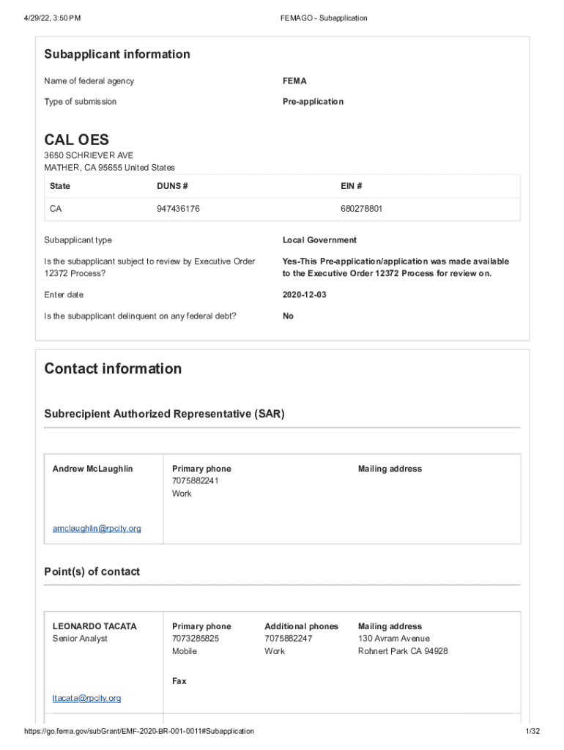This screenshot has height=750, width=564.
Task: Click the date value 2020-12-03
Action: pos(306,294)
